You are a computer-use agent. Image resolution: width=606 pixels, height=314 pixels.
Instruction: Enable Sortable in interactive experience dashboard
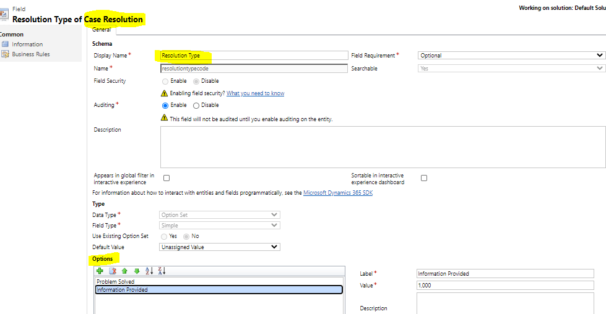[424, 178]
